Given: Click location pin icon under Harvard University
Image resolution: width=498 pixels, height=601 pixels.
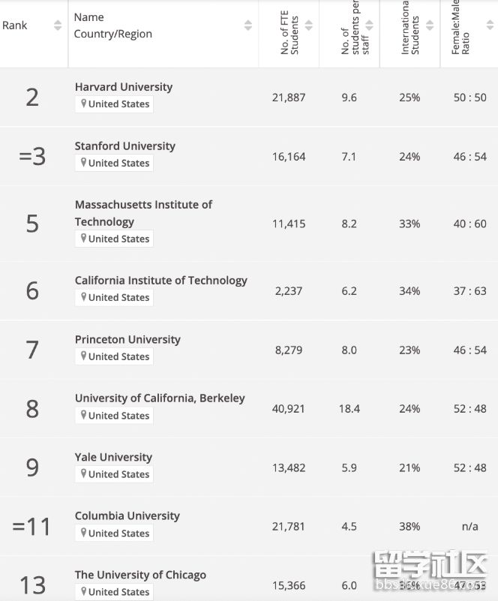Looking at the screenshot, I should [83, 104].
